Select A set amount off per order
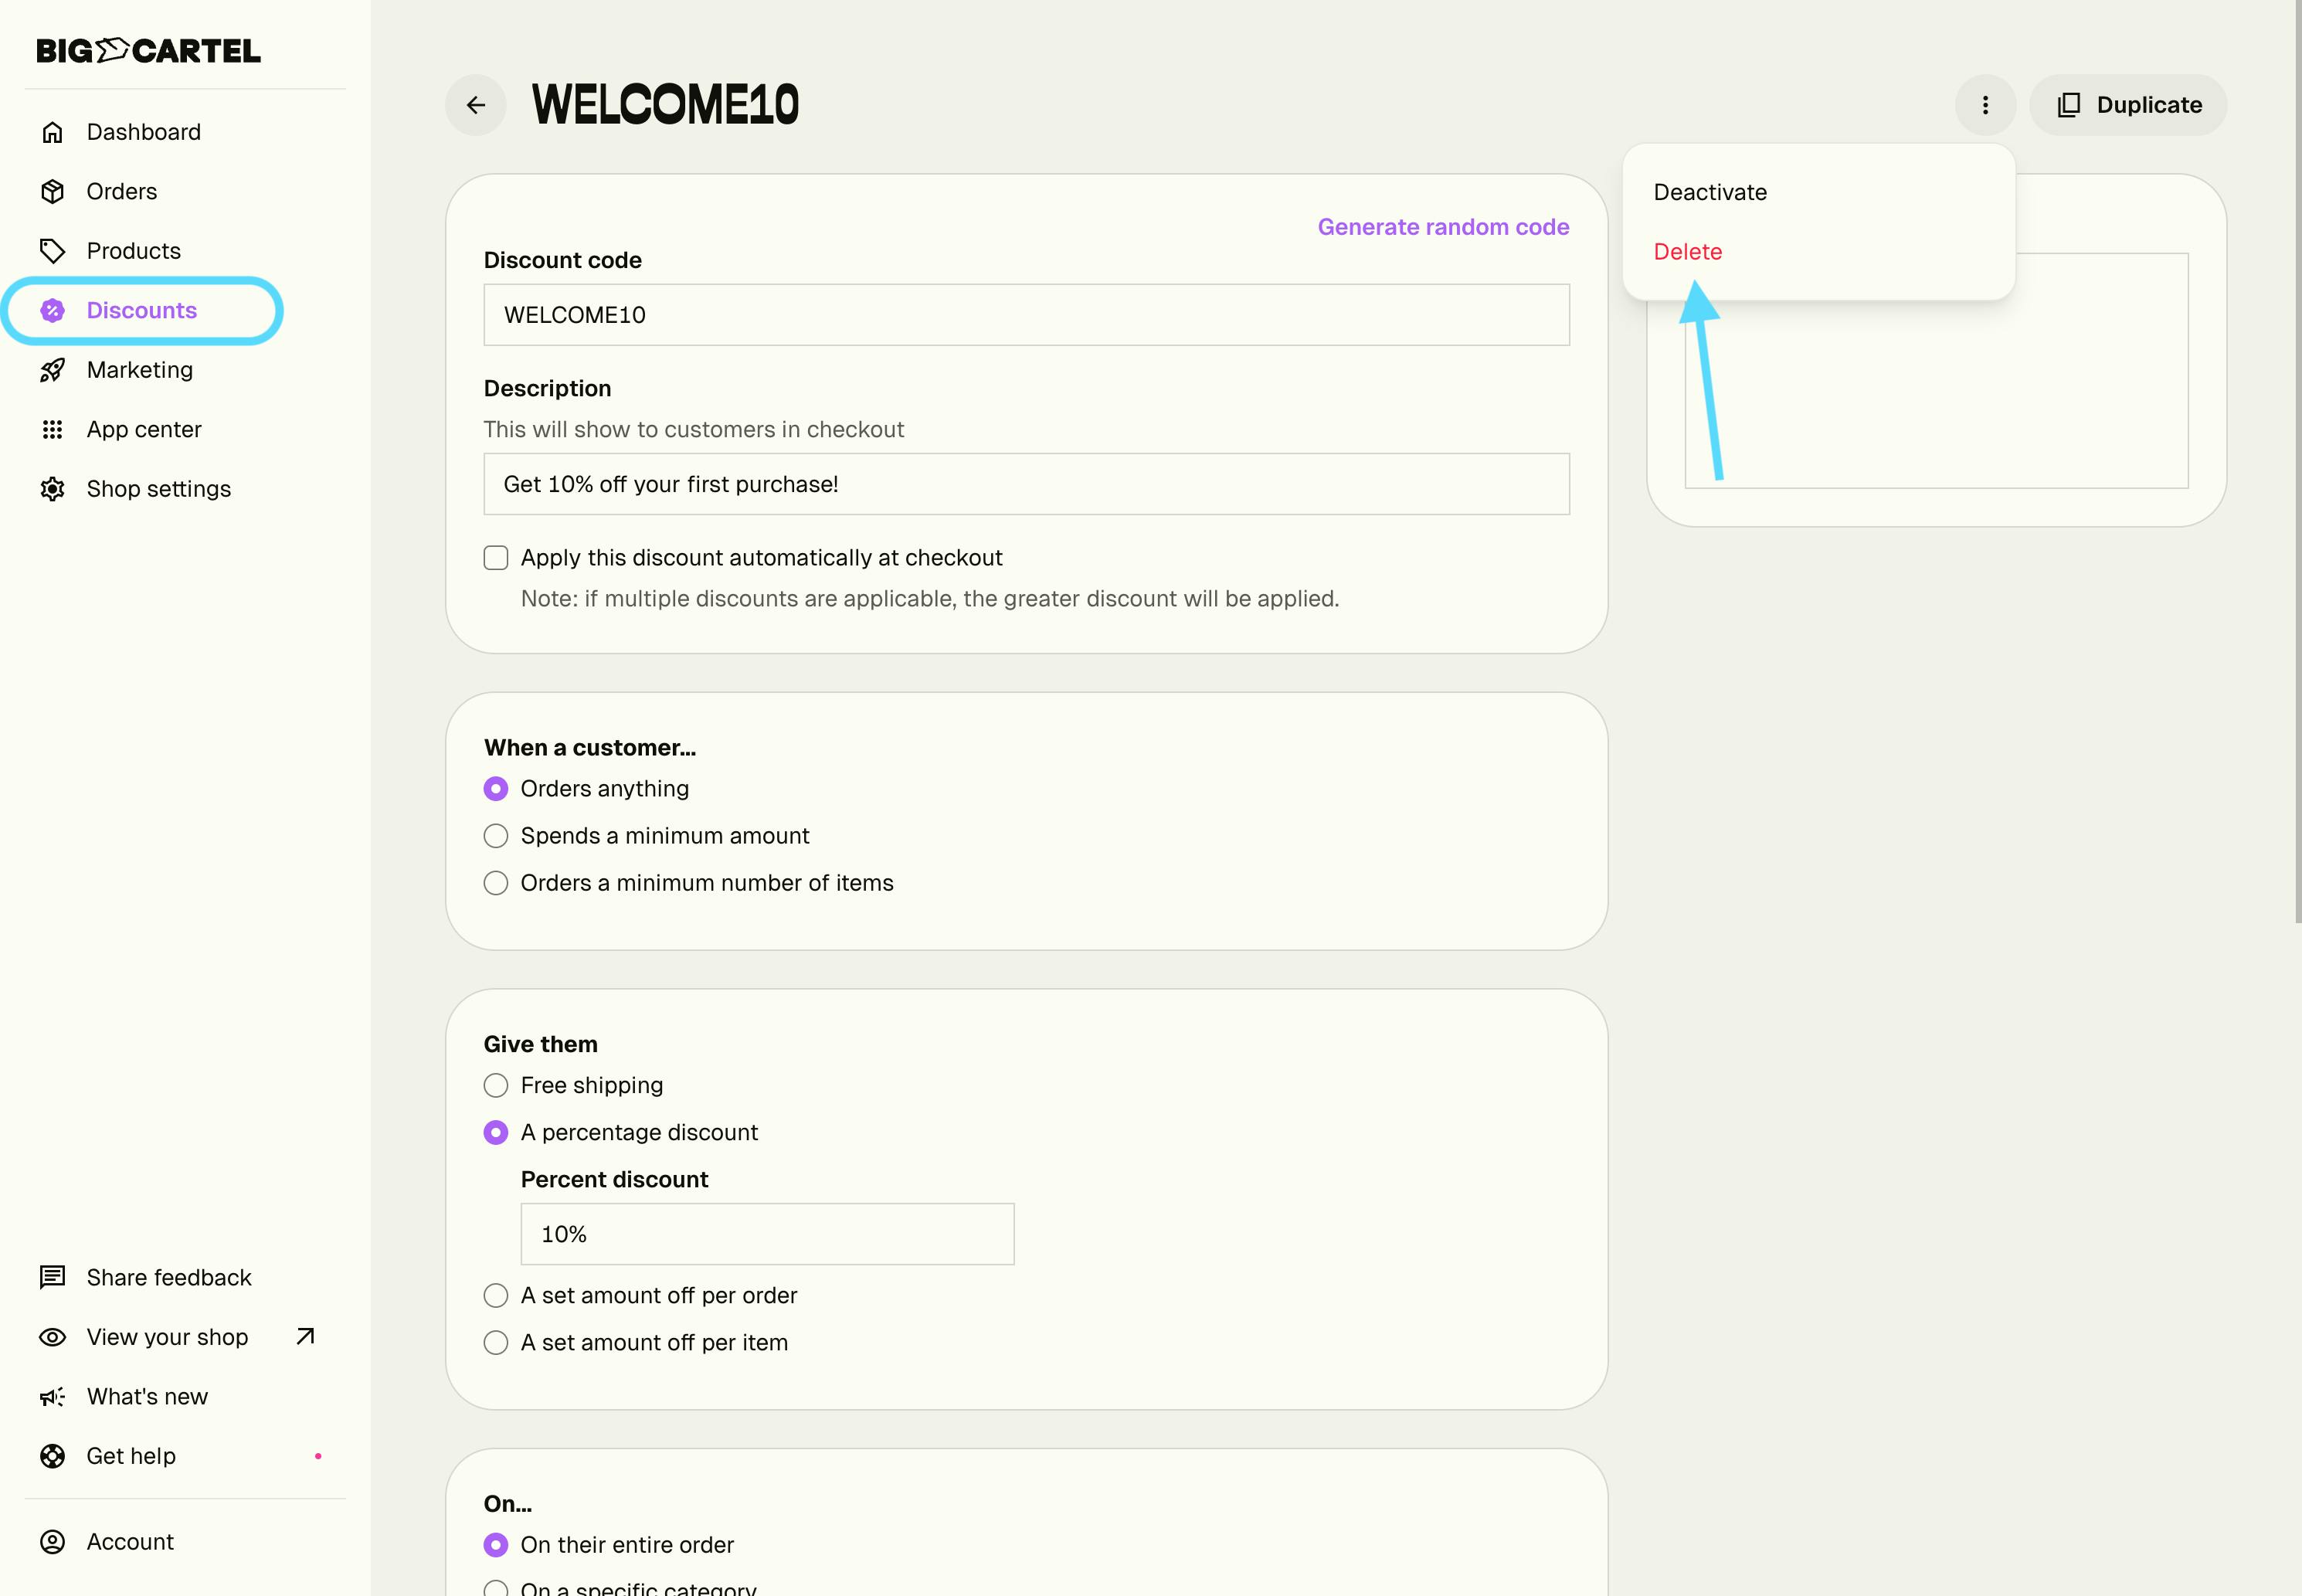The image size is (2302, 1596). pyautogui.click(x=496, y=1295)
